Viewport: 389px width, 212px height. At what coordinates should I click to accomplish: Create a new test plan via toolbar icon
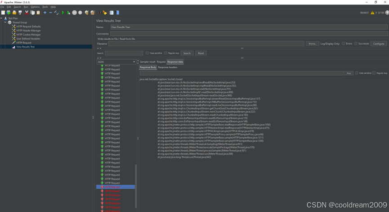3,13
